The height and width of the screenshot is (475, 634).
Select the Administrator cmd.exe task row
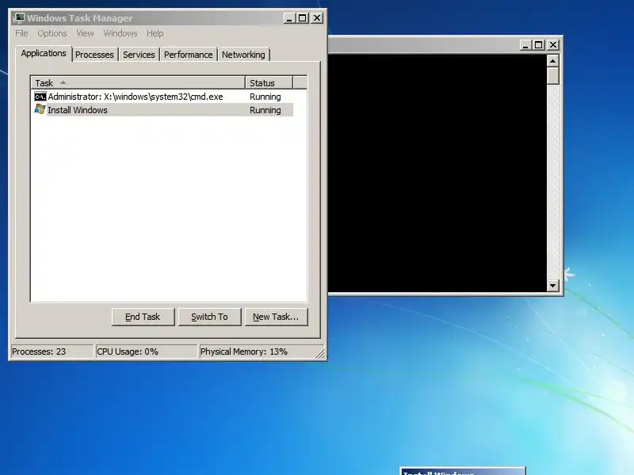click(163, 97)
